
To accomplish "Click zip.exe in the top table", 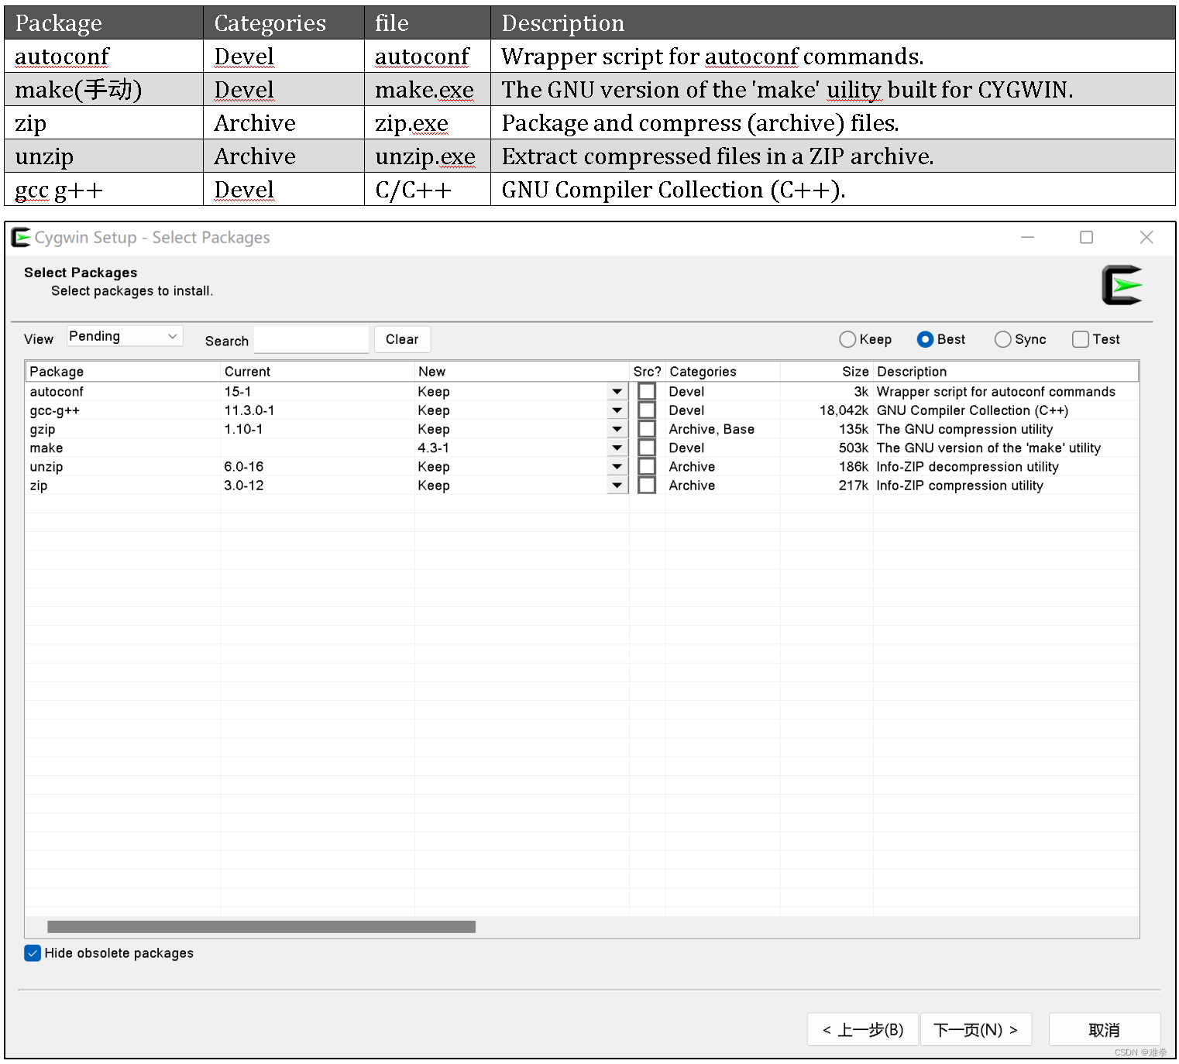I will coord(411,124).
